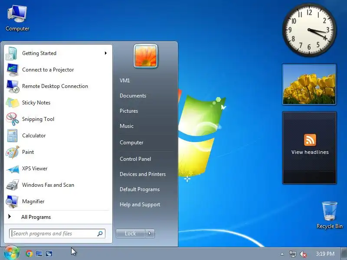Open the shutdown options arrow beside Lock

[150, 234]
